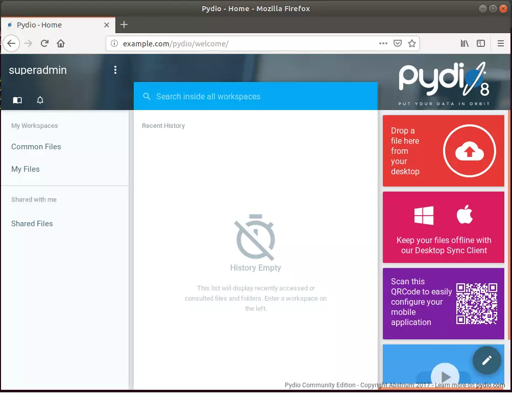Open the My Files workspace
This screenshot has width=512, height=401.
(x=26, y=169)
